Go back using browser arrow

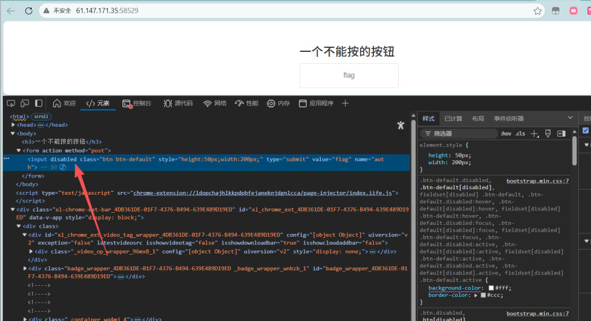pyautogui.click(x=10, y=10)
